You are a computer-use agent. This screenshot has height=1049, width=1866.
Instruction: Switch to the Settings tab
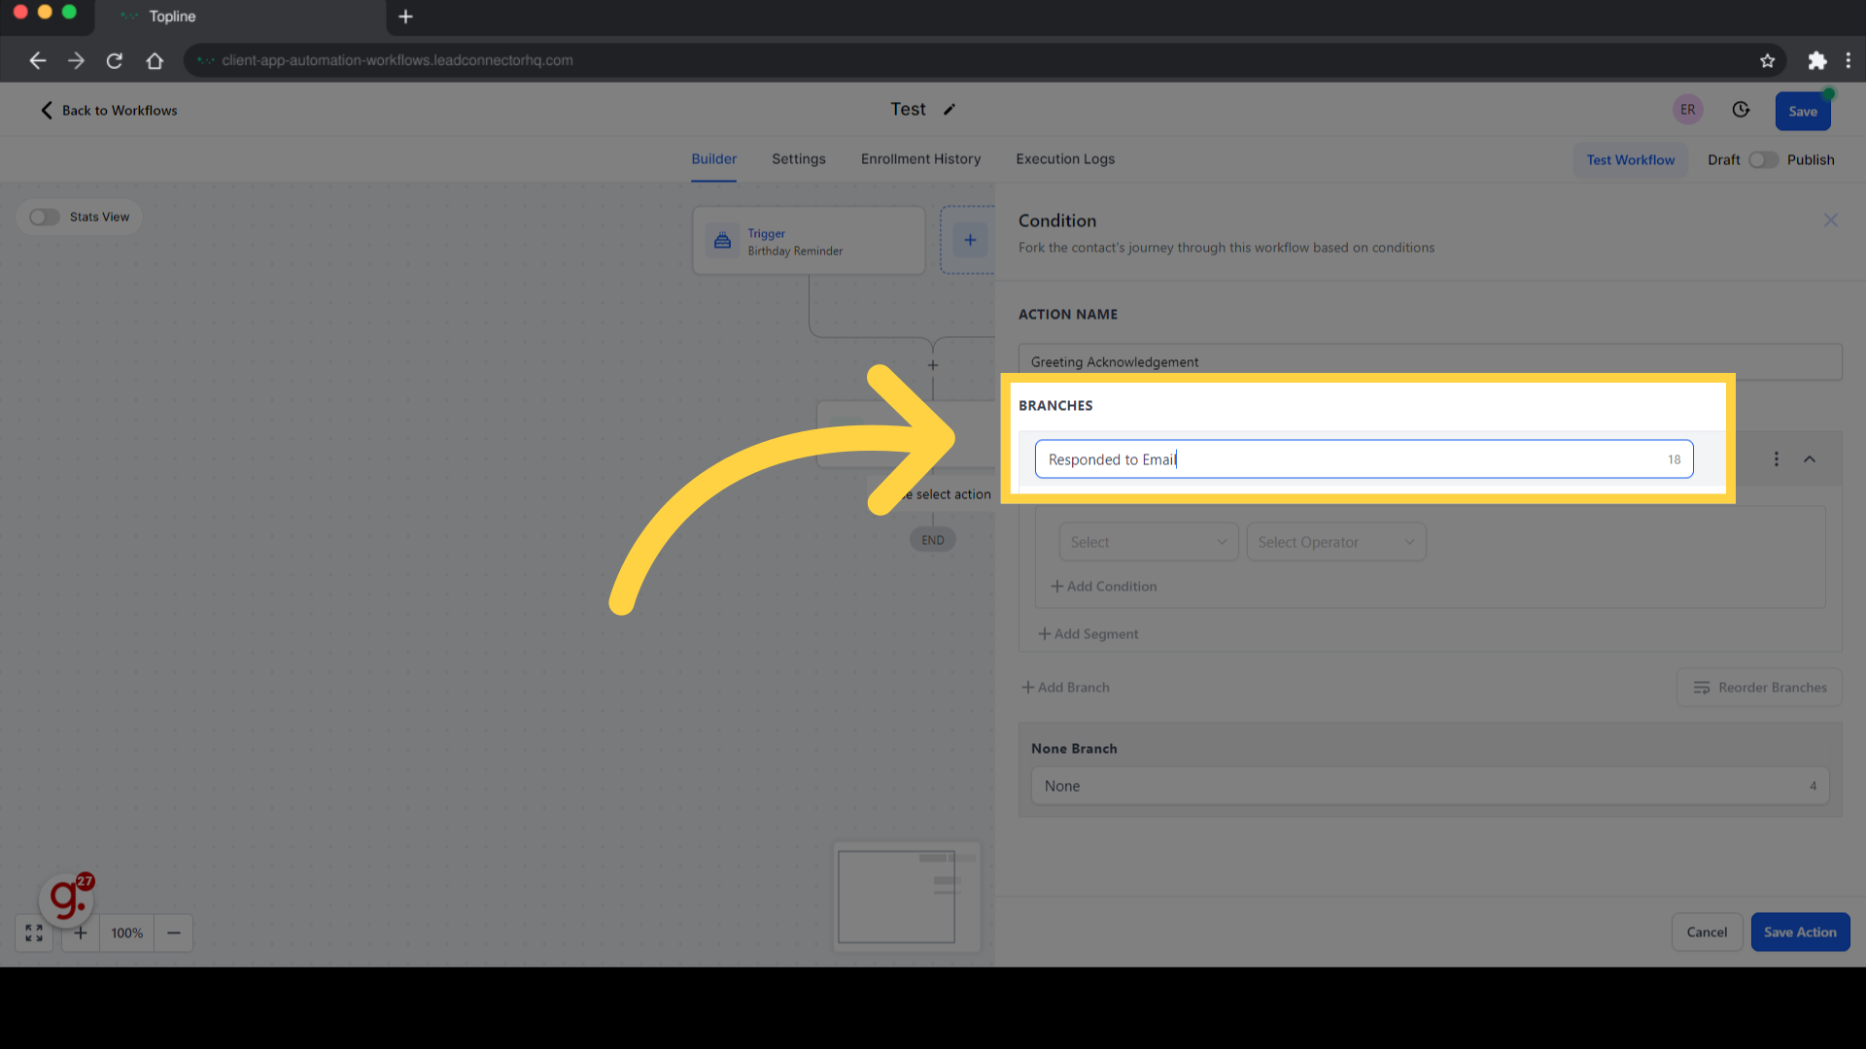click(x=799, y=159)
